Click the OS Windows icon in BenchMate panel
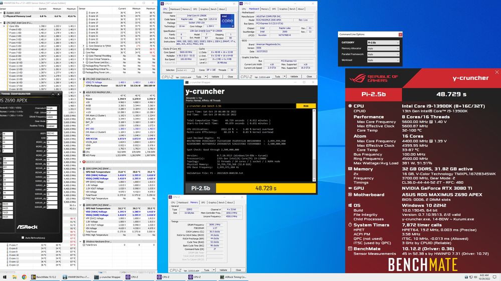The width and height of the screenshot is (501, 281). pos(350,205)
